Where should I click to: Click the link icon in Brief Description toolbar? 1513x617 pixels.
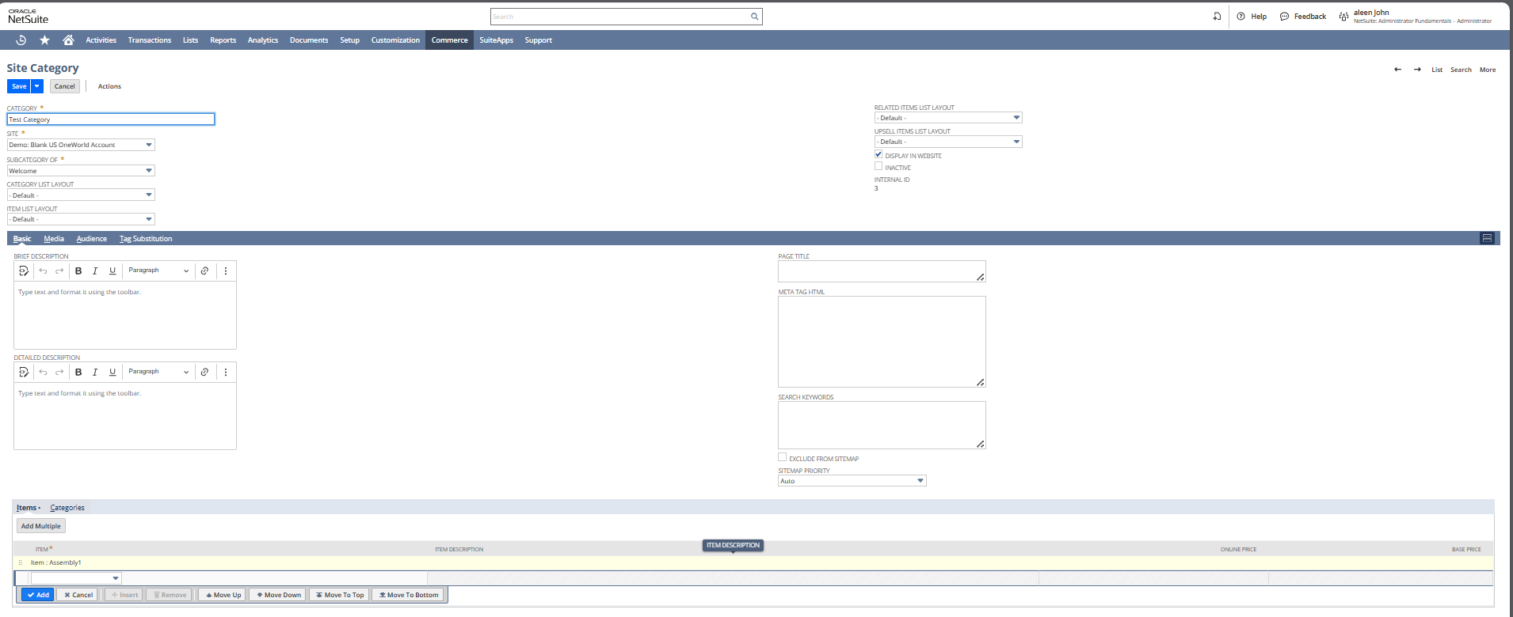pos(204,271)
